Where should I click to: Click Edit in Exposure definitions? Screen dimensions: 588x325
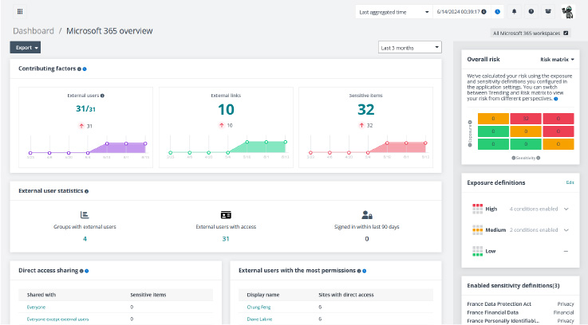tap(570, 182)
